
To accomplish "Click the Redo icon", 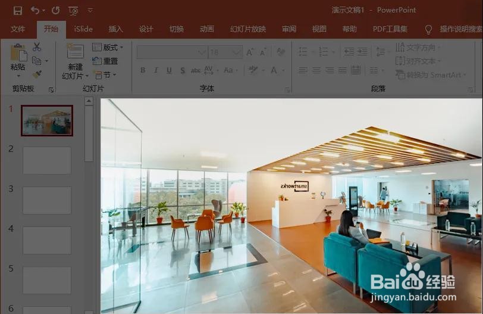I will (x=56, y=11).
